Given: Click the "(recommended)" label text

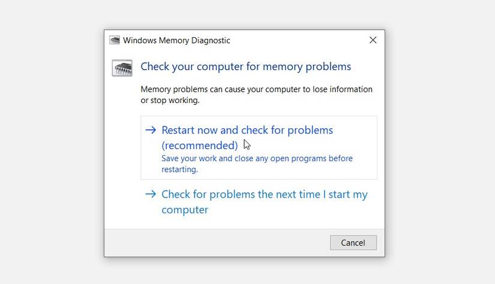Looking at the screenshot, I should coord(200,146).
